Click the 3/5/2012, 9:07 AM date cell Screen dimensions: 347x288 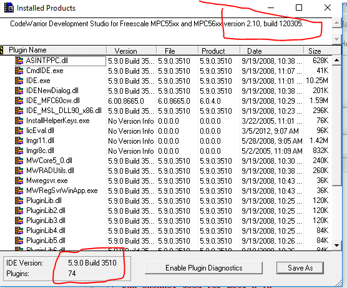pyautogui.click(x=270, y=131)
